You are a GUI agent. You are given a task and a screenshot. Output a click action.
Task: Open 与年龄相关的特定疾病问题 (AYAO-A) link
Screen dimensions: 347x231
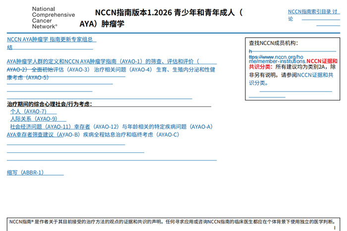[167, 127]
